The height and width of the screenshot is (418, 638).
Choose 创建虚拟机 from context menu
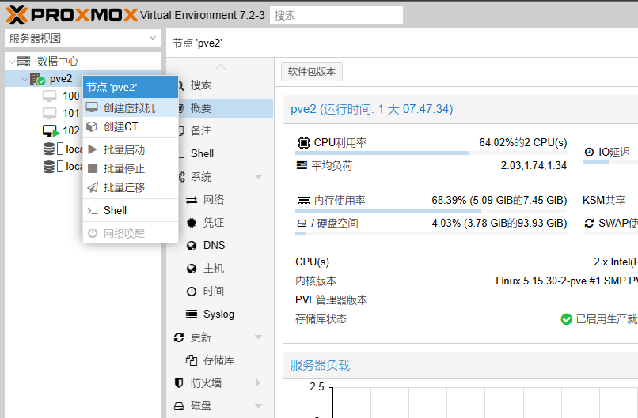coord(131,107)
